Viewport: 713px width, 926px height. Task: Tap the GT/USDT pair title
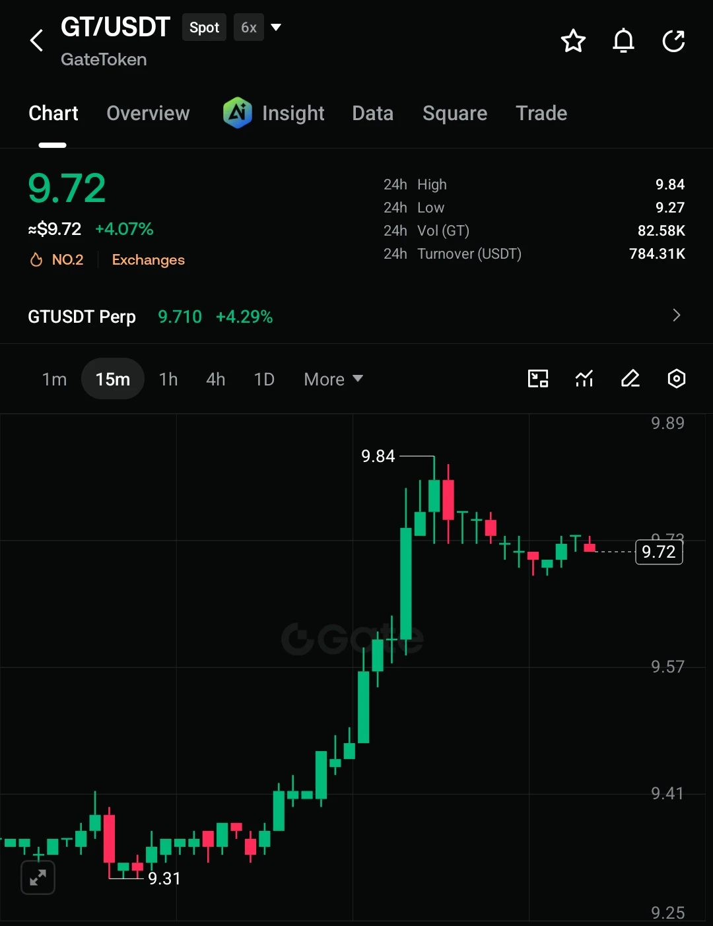tap(116, 27)
